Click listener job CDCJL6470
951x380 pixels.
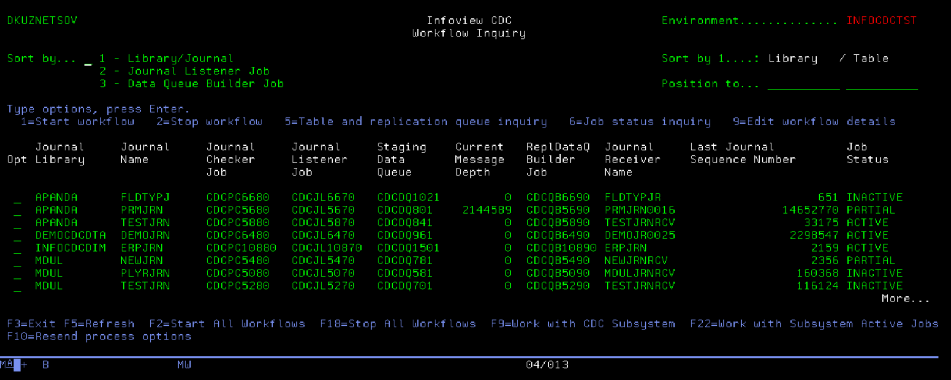coord(323,235)
